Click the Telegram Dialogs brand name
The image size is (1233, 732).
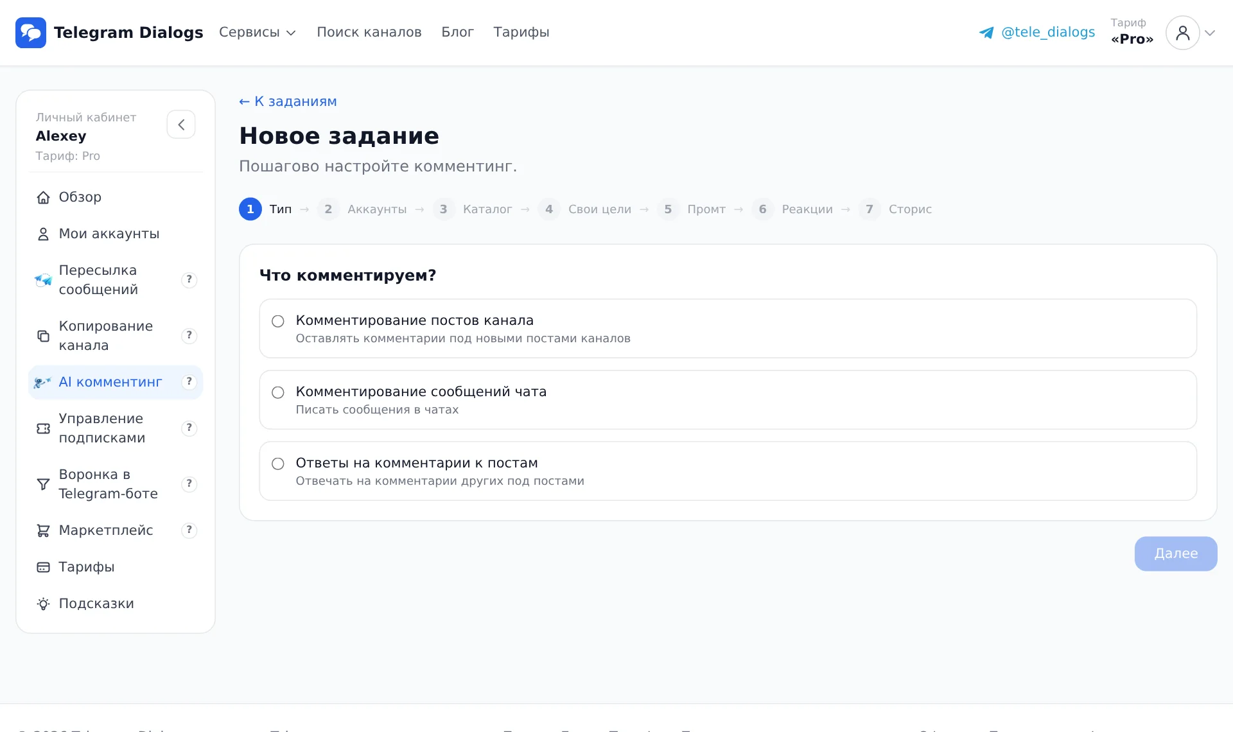128,33
